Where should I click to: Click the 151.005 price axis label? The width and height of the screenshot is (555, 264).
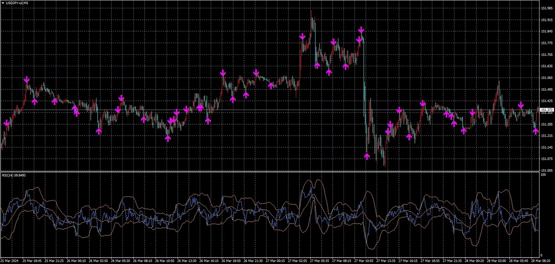547,171
